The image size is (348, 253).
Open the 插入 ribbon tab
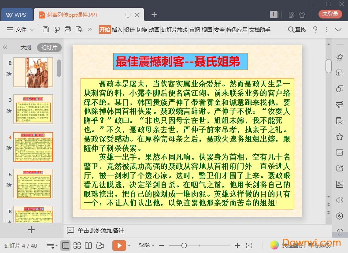point(117,30)
